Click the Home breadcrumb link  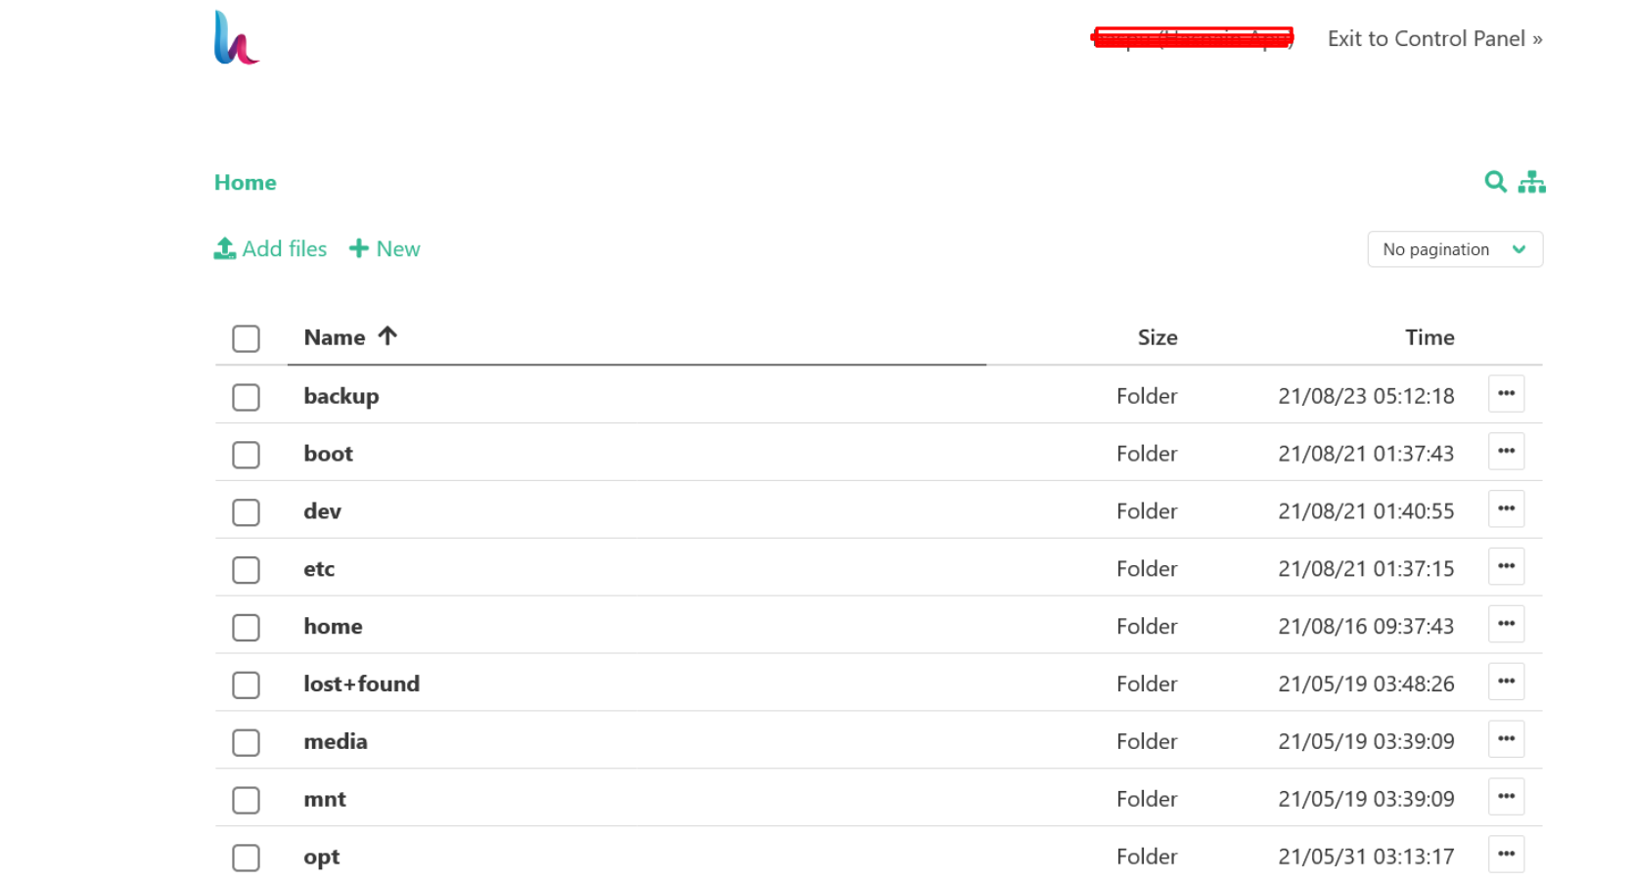(246, 183)
